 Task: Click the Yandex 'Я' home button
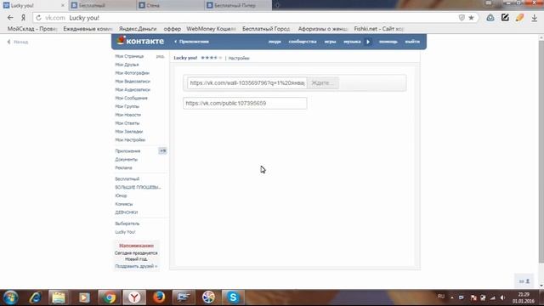click(23, 18)
